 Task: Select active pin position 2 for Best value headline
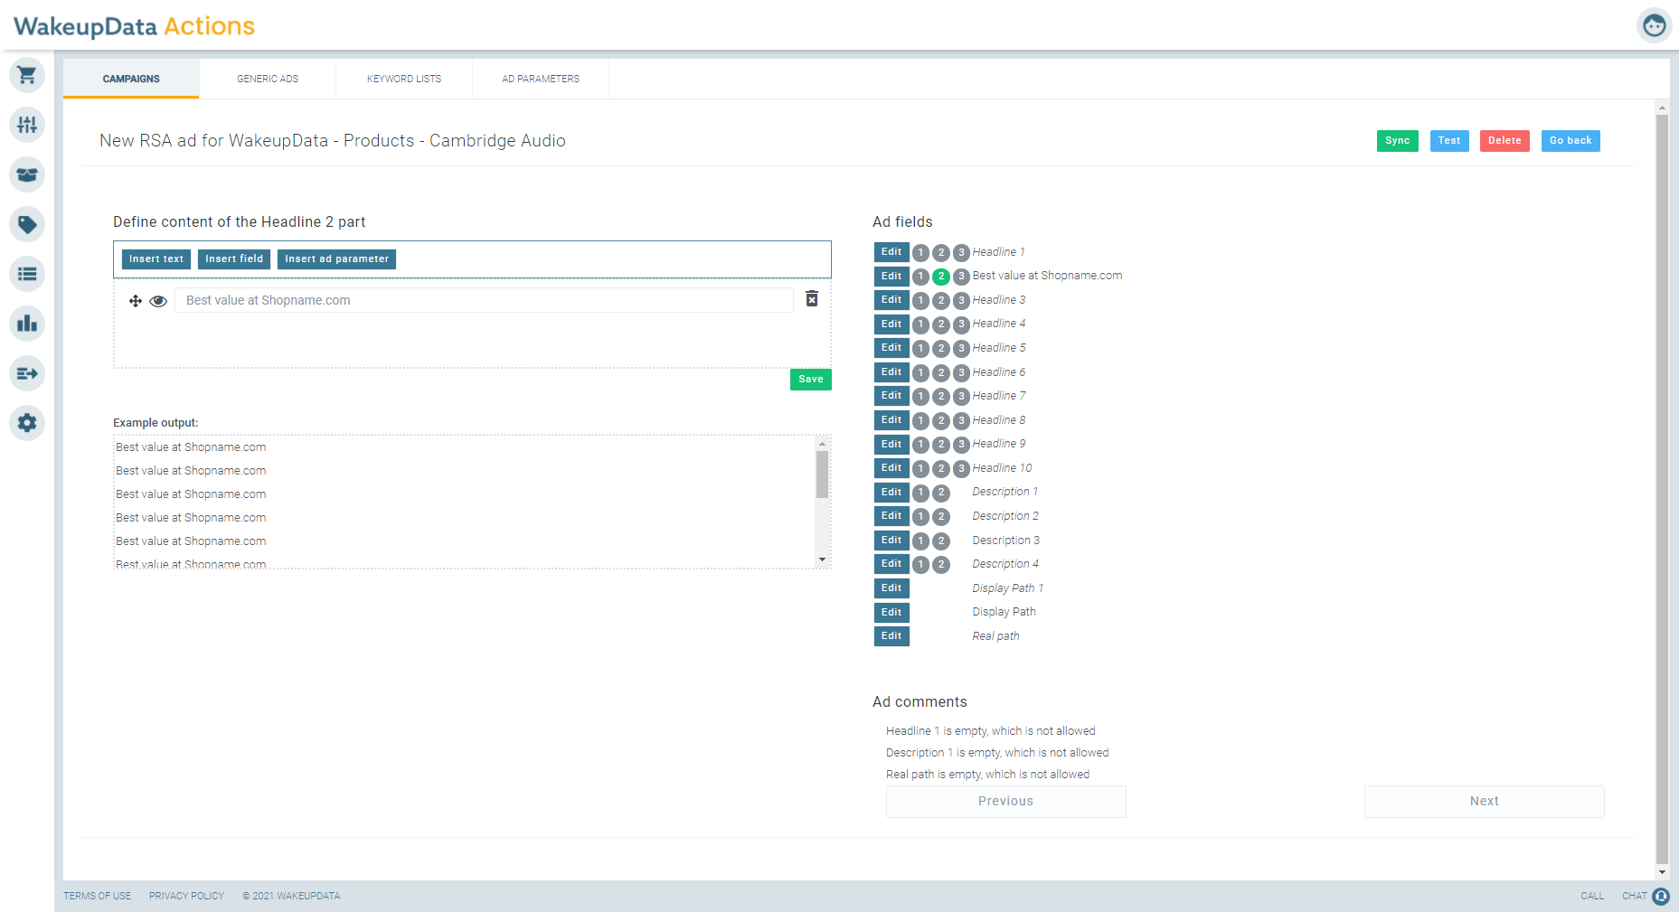pos(941,277)
